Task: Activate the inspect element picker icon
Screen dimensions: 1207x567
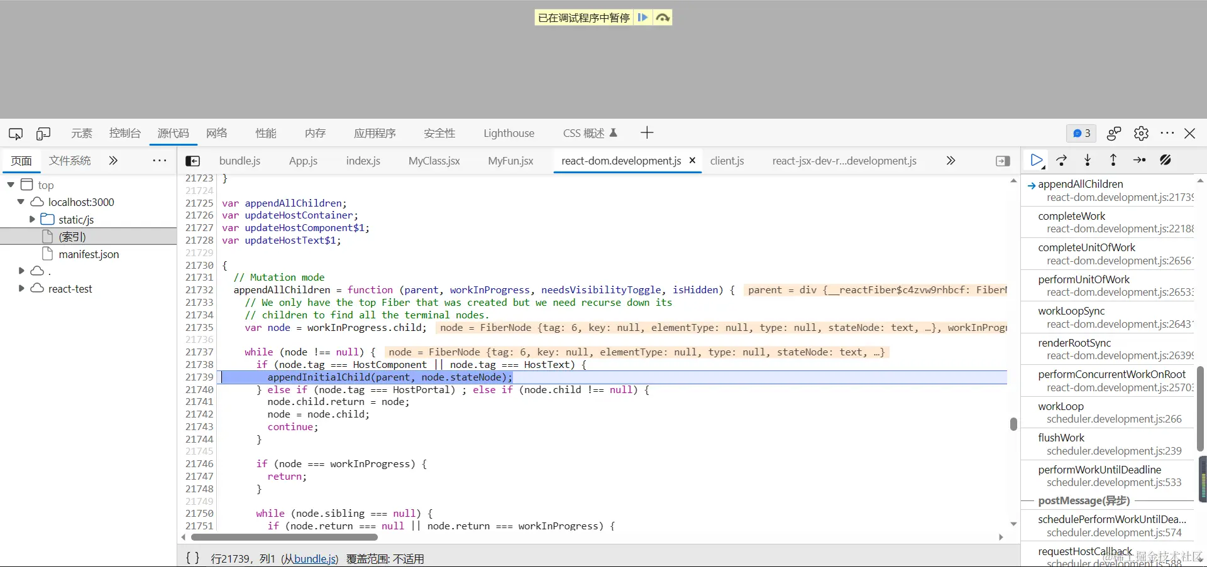Action: [x=16, y=133]
